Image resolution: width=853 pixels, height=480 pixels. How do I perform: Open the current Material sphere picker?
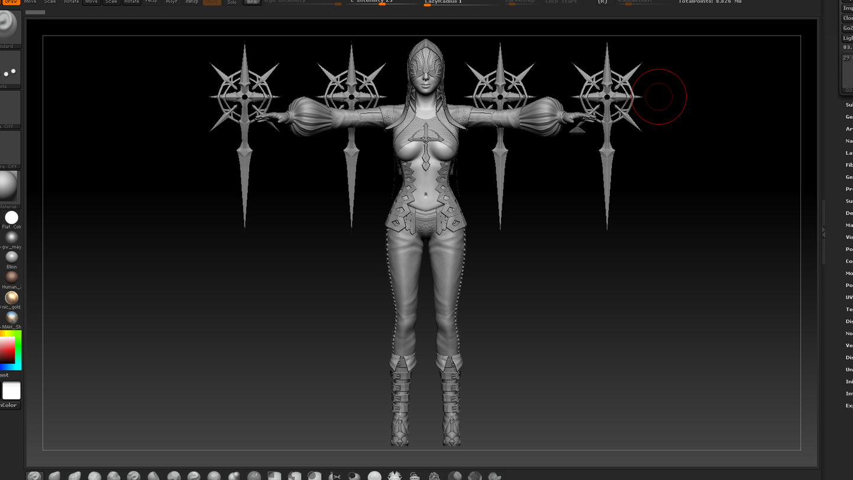10,190
